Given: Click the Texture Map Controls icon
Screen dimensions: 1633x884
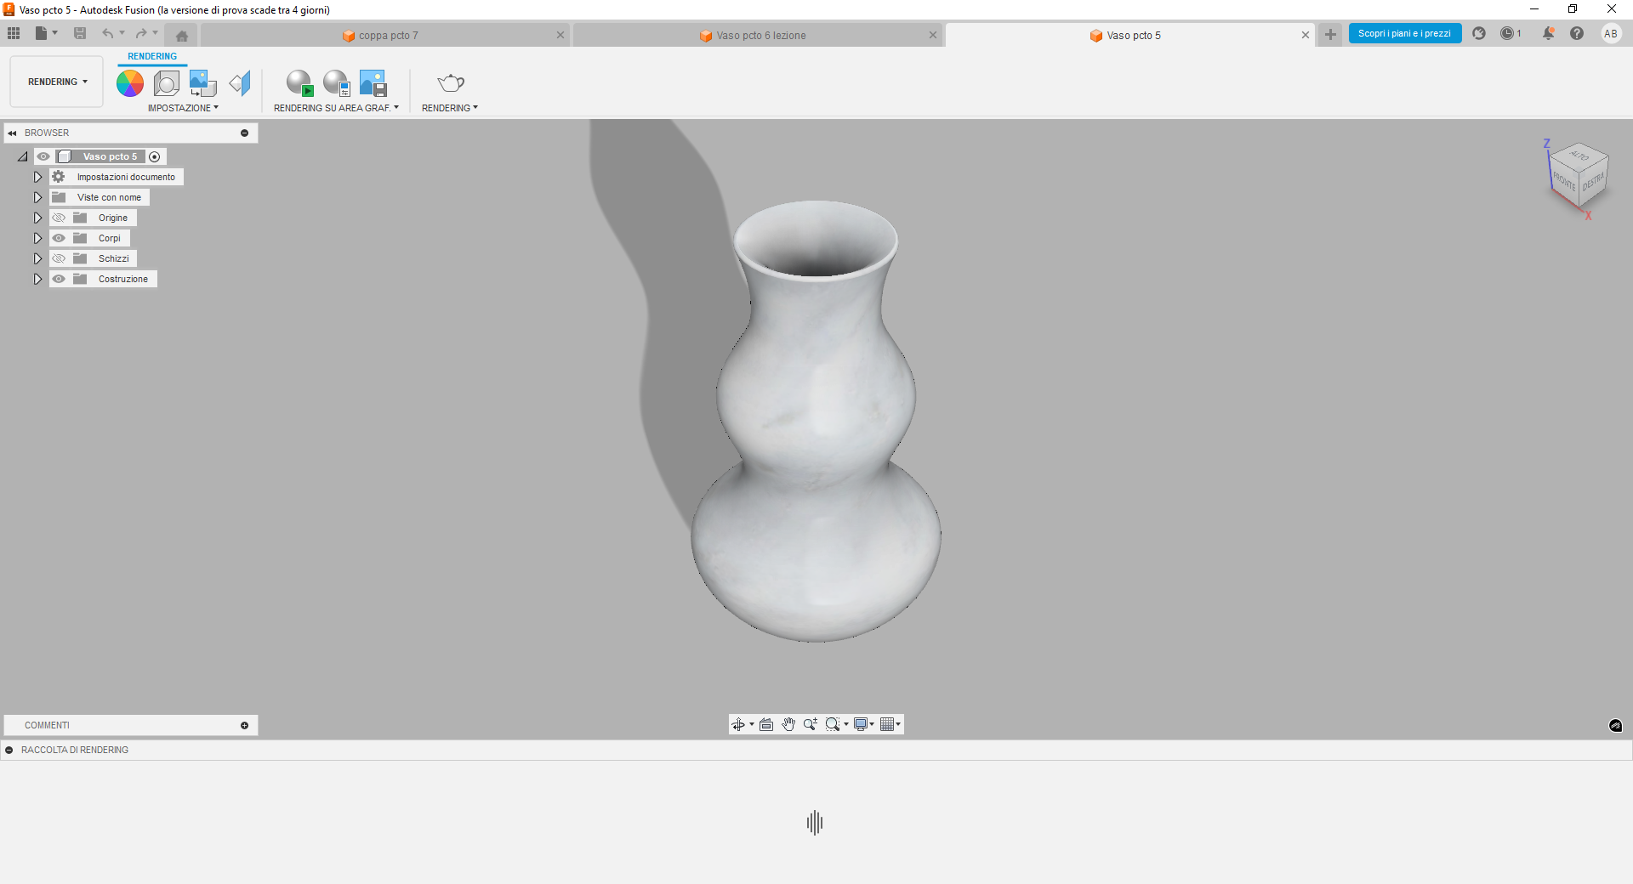Looking at the screenshot, I should click(240, 83).
